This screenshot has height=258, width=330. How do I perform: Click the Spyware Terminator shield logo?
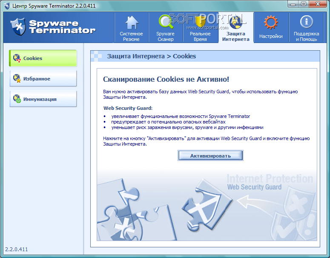tap(18, 26)
